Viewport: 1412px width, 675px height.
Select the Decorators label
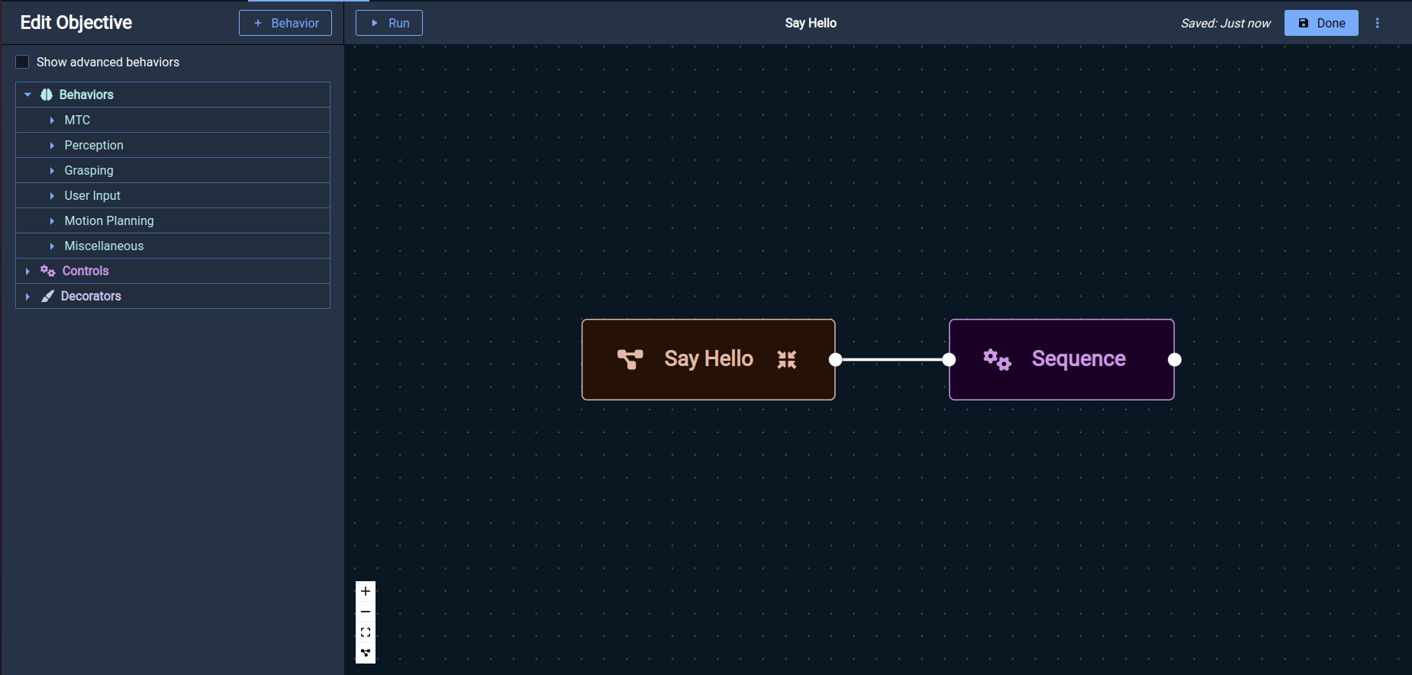(x=91, y=296)
